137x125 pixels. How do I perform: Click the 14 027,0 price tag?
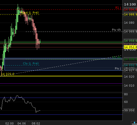(130, 70)
